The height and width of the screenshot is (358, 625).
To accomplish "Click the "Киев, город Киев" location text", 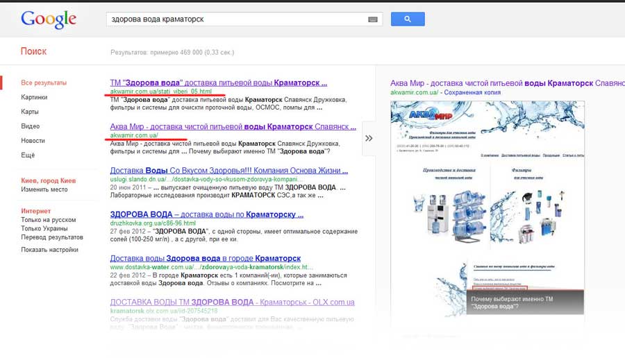I will coord(48,181).
